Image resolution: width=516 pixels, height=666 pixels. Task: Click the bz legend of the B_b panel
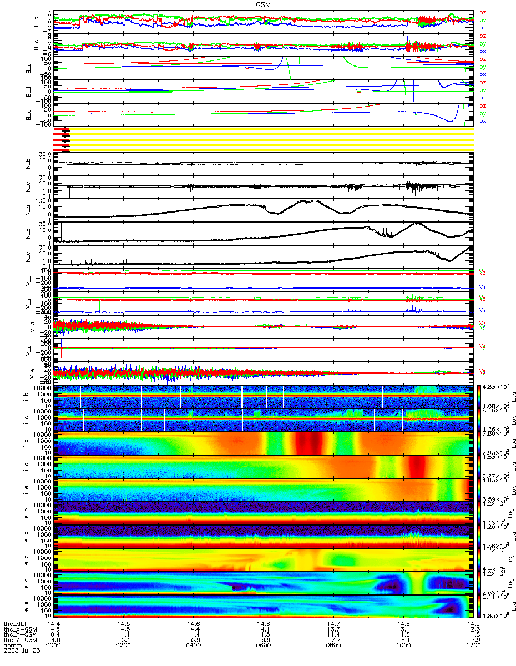483,13
